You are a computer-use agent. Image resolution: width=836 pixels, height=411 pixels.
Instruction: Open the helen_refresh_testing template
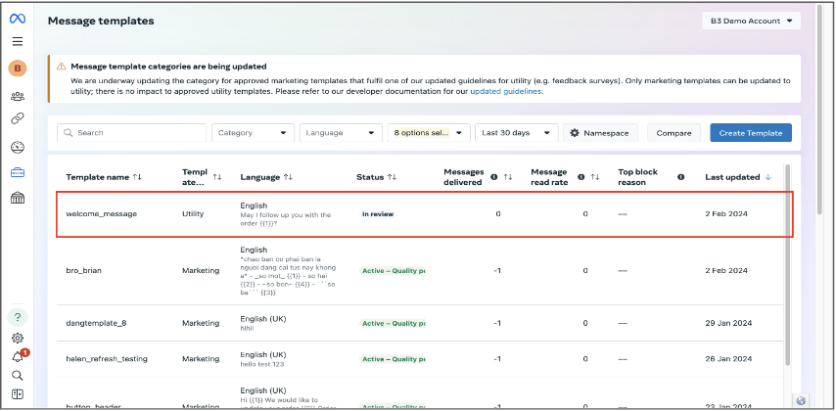[107, 359]
